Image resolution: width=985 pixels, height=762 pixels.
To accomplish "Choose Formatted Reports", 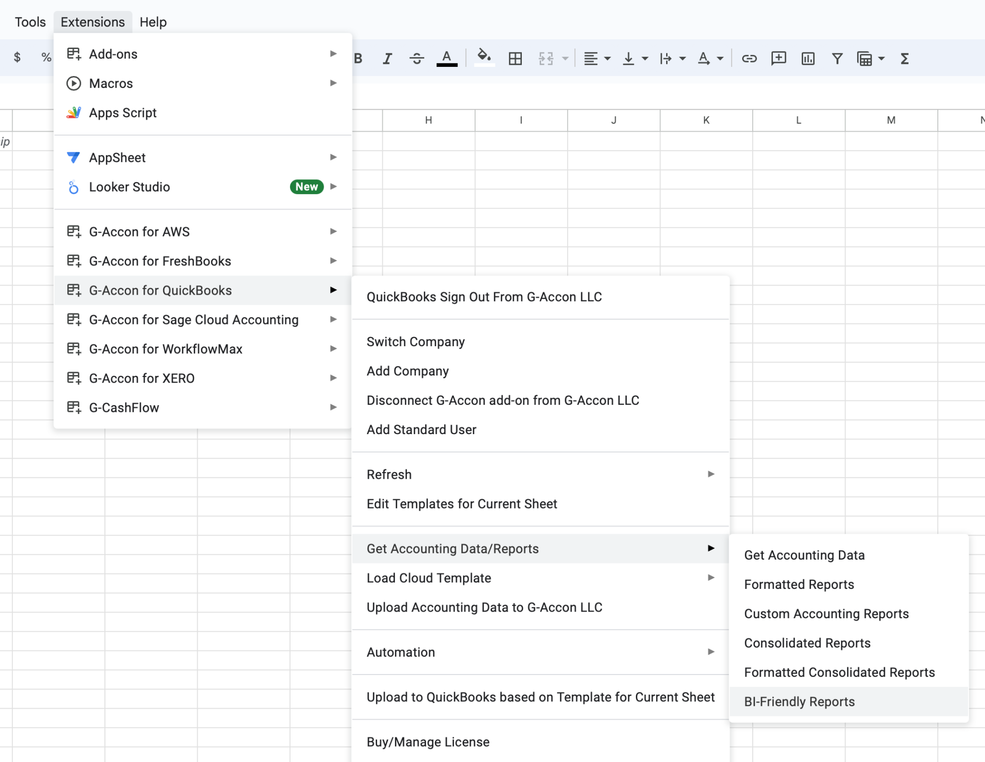I will (x=849, y=584).
